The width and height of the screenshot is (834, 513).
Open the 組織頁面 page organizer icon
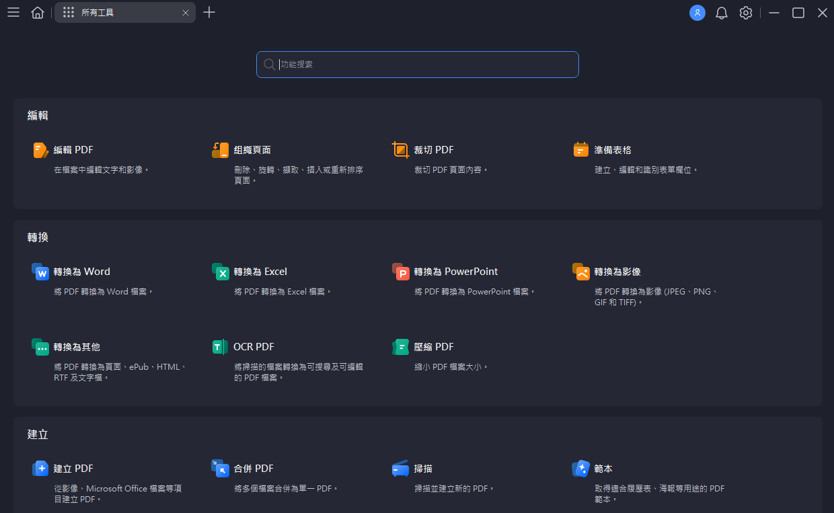220,150
